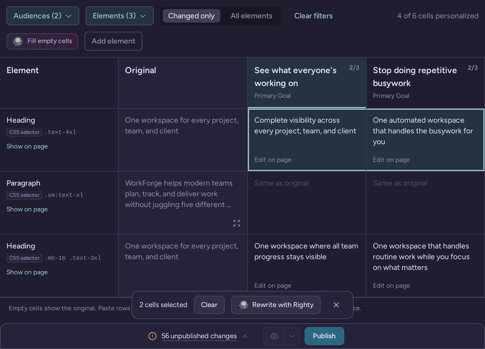Show Paragraph element on page
The height and width of the screenshot is (349, 485).
[x=27, y=209]
